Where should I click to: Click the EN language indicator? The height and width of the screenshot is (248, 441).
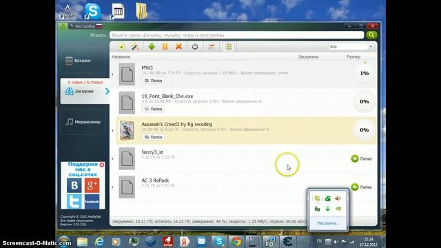pos(319,241)
